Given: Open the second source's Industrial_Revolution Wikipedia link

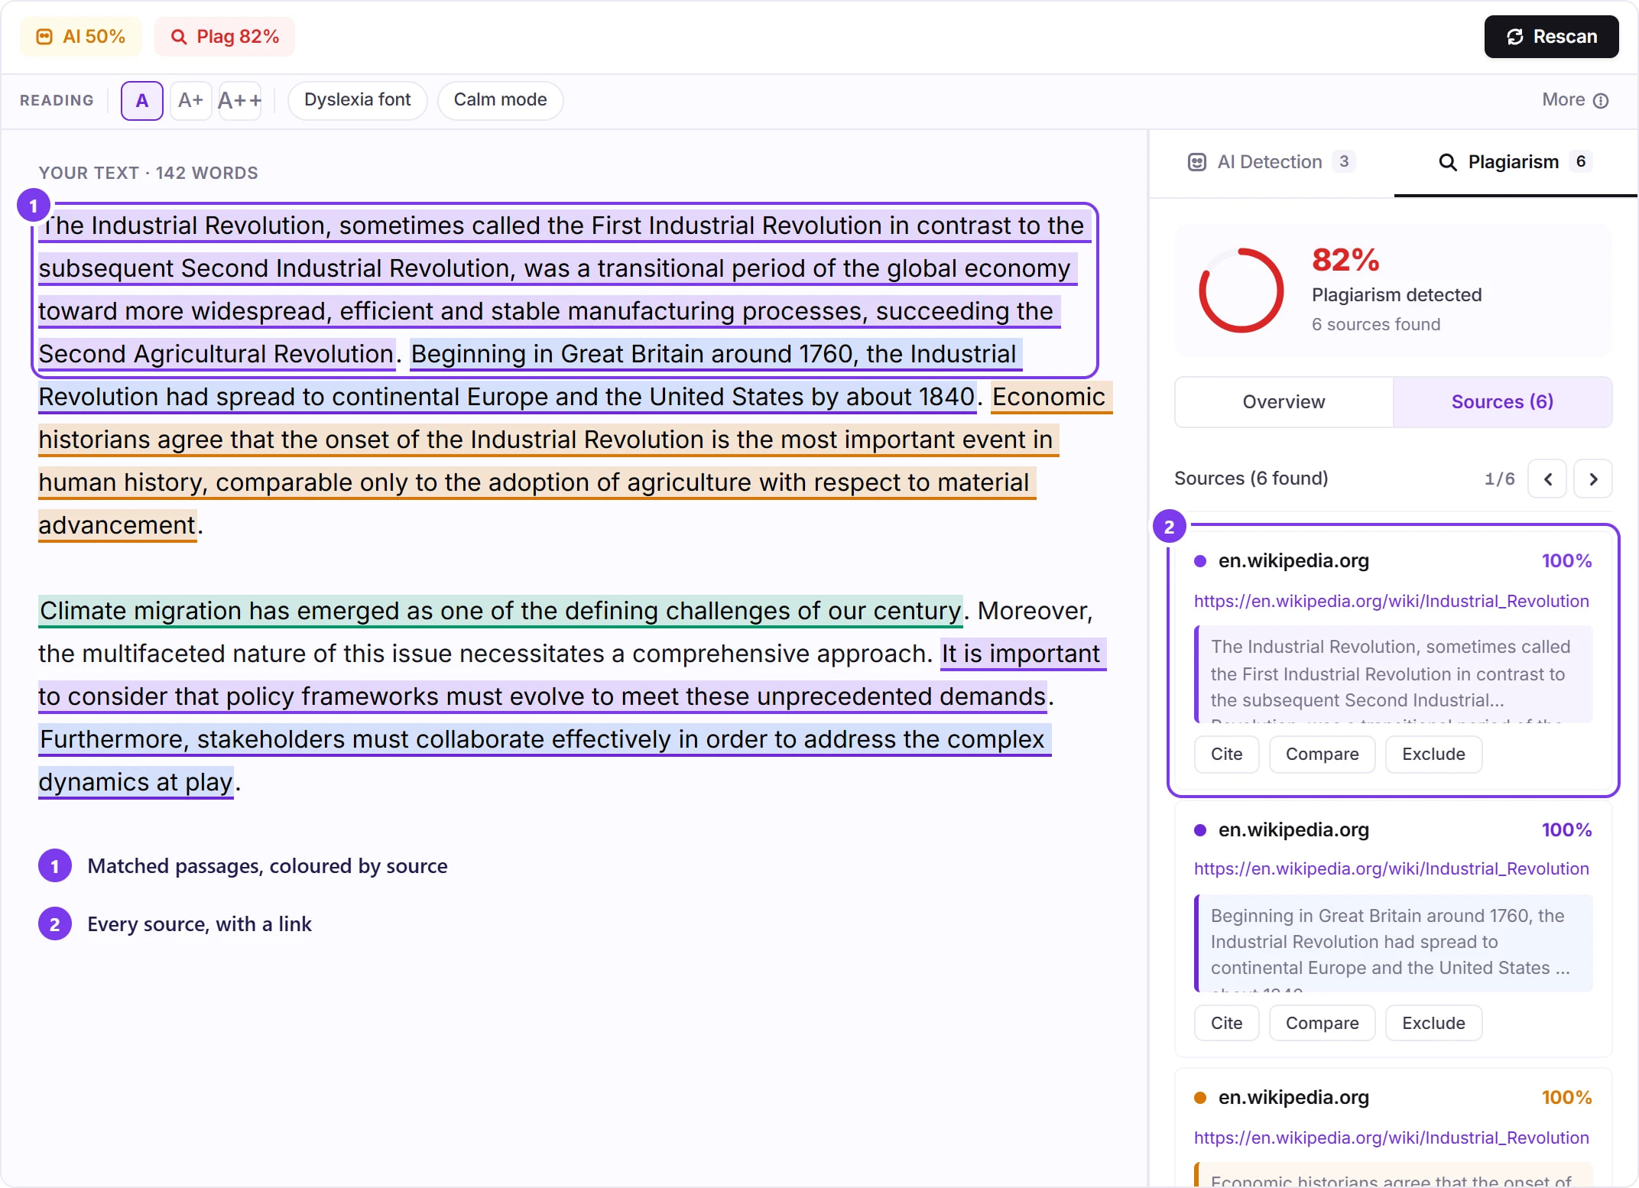Looking at the screenshot, I should pyautogui.click(x=1391, y=869).
